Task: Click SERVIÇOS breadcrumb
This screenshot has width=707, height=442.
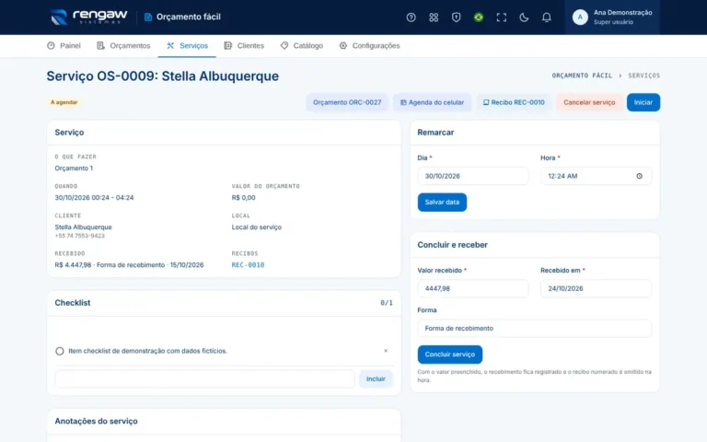Action: pyautogui.click(x=643, y=76)
